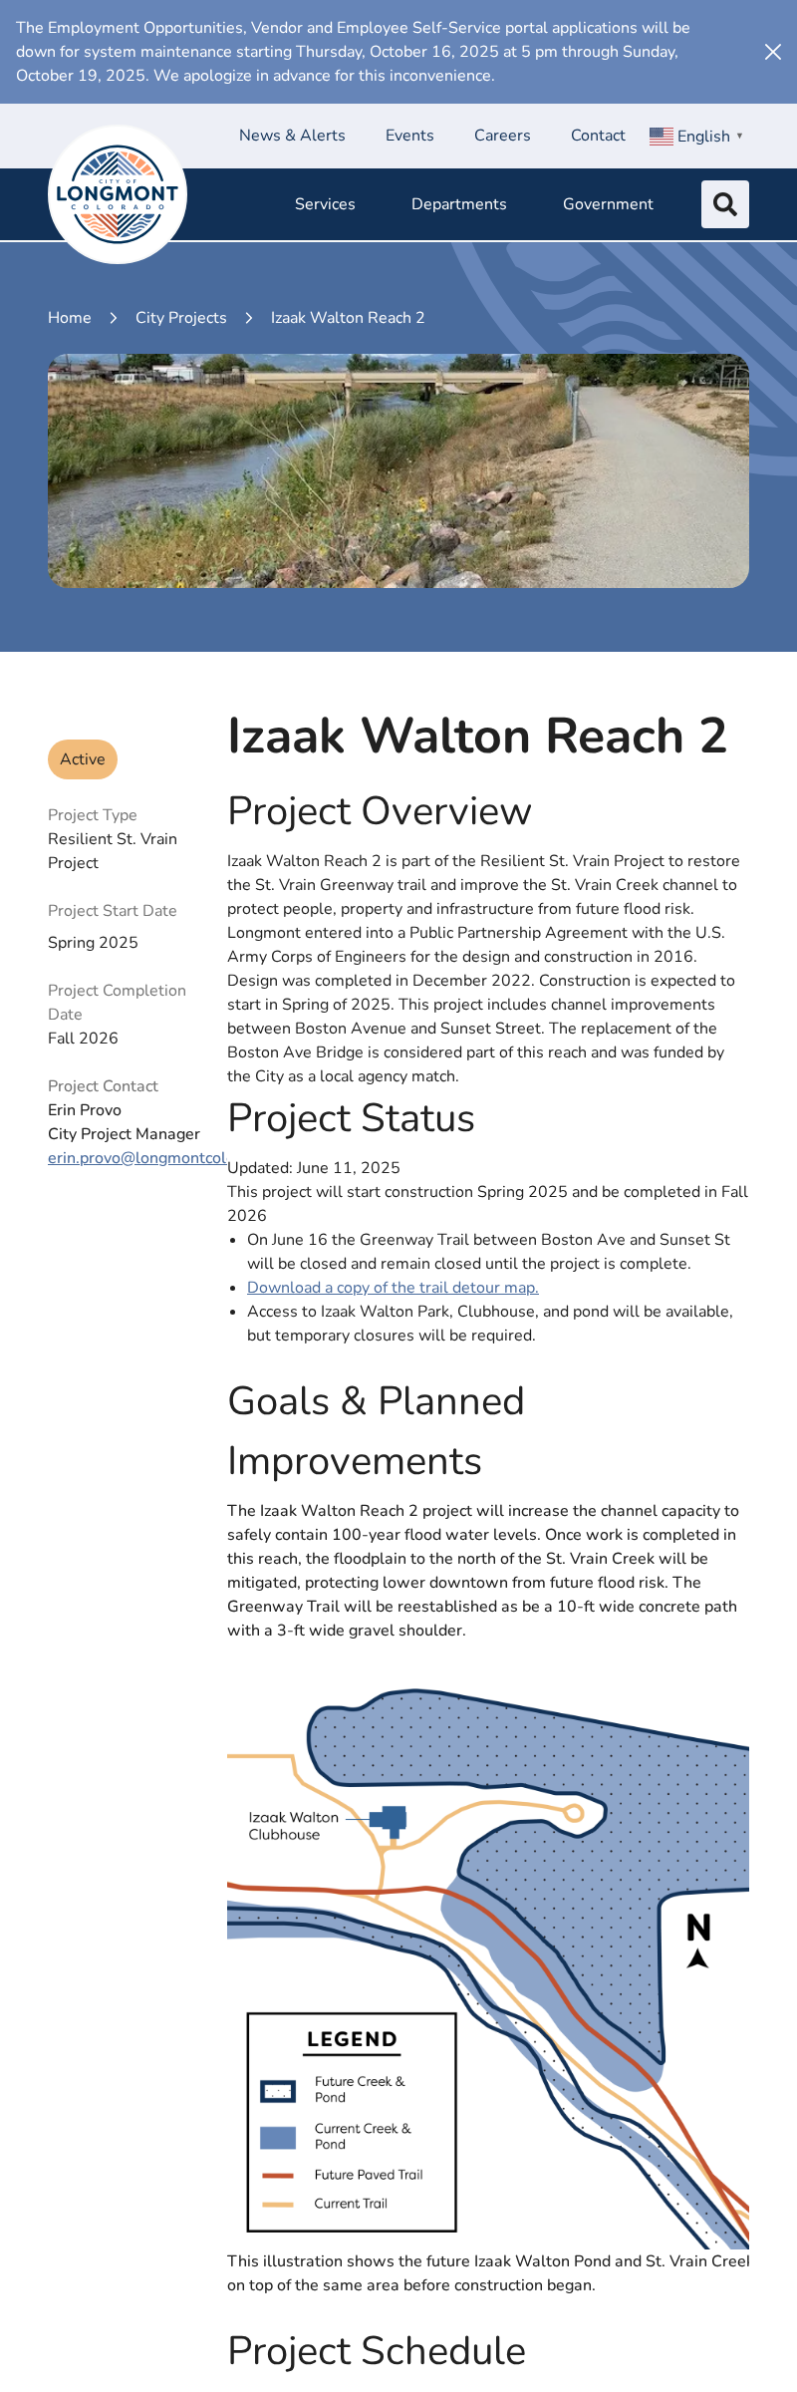Click the Izaak Walton Clubhouse map icon

click(x=391, y=1820)
